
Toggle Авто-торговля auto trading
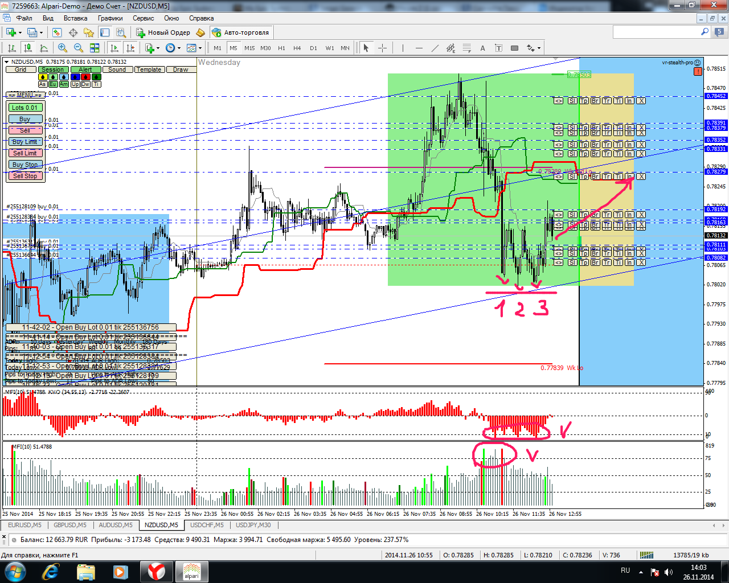point(241,32)
